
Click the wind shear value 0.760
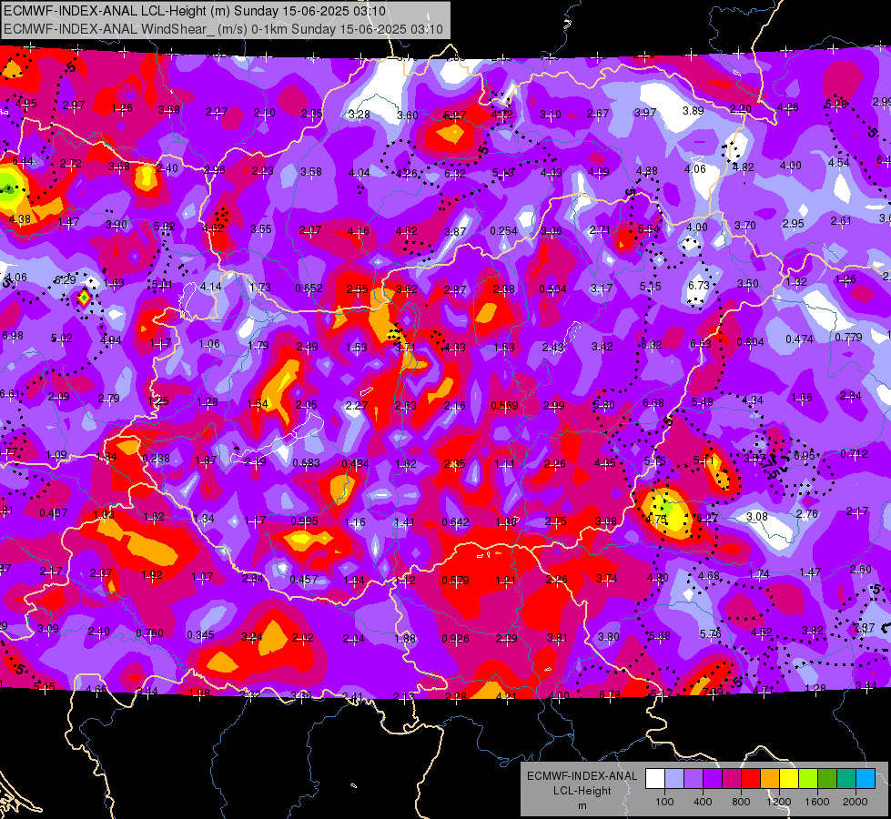coord(149,632)
